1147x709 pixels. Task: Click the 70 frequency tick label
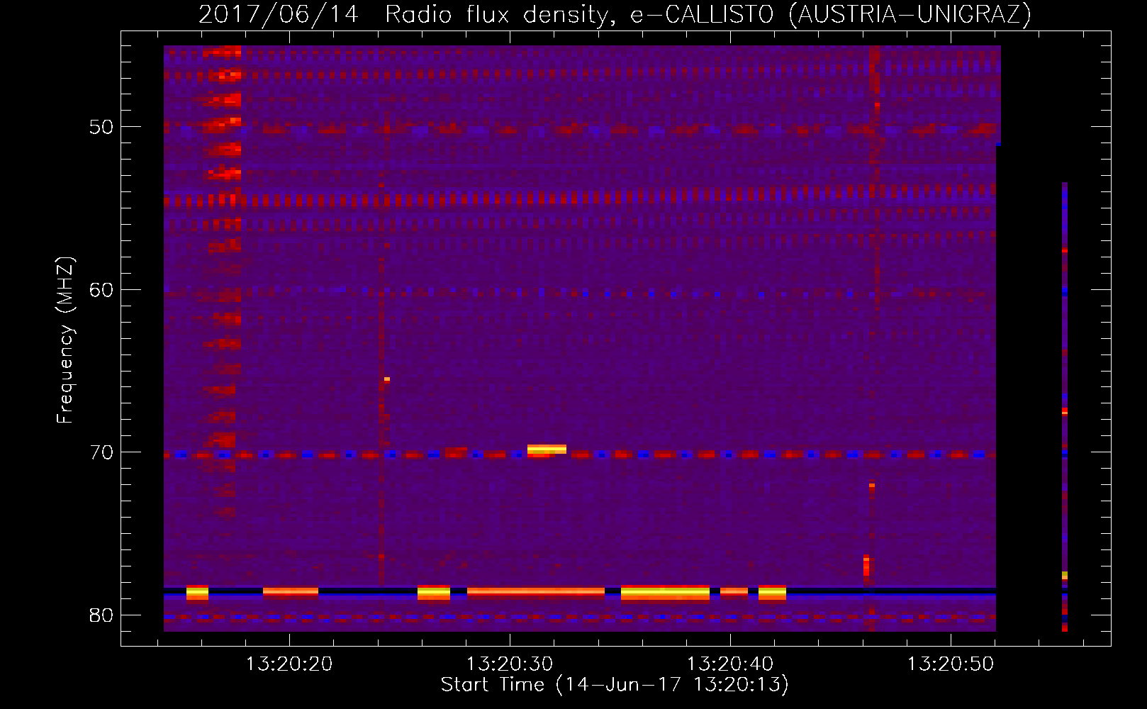click(101, 452)
